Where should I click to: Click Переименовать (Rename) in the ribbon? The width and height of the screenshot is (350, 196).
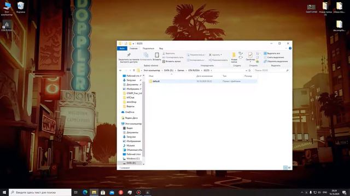pyautogui.click(x=218, y=60)
